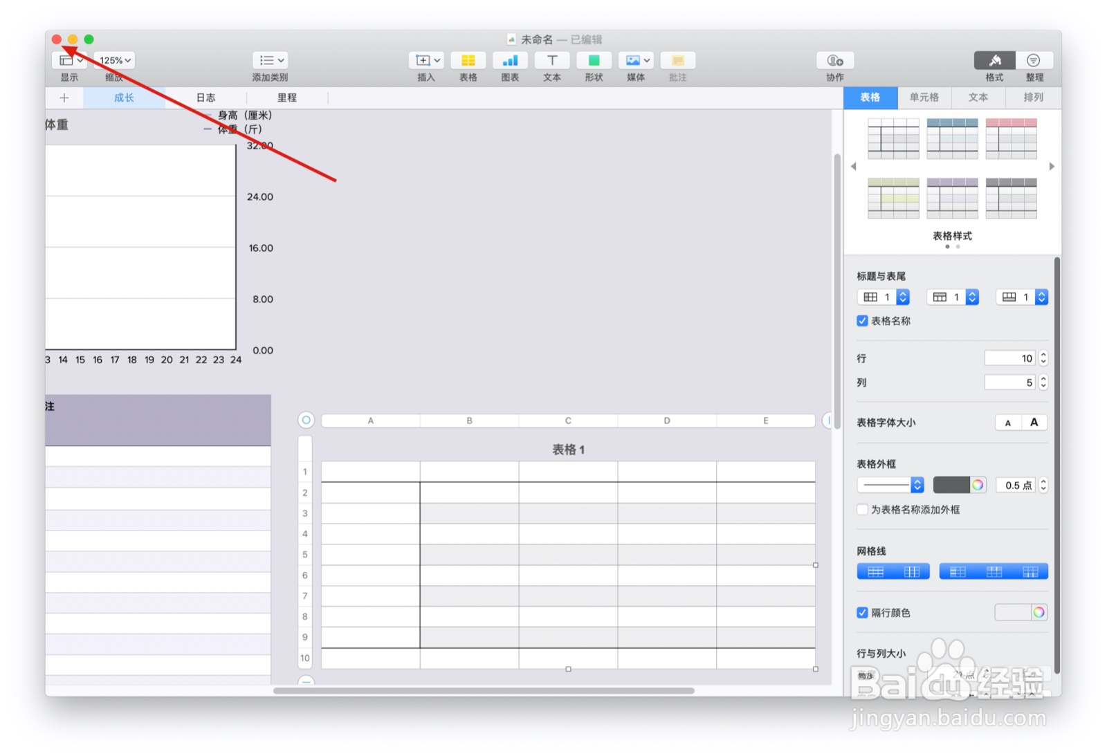Image resolution: width=1107 pixels, height=756 pixels.
Task: Select the pink header table style thumbnail
Action: click(1011, 138)
